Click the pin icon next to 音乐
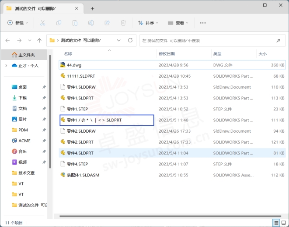 tap(44, 151)
